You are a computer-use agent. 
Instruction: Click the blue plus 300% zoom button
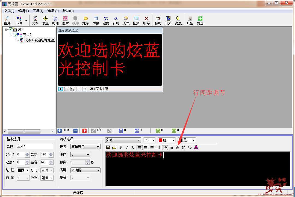[60, 131]
